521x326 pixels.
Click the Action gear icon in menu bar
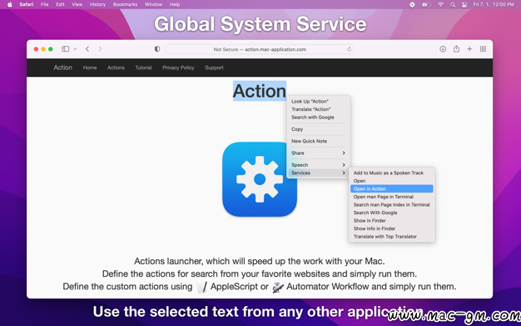[412, 4]
